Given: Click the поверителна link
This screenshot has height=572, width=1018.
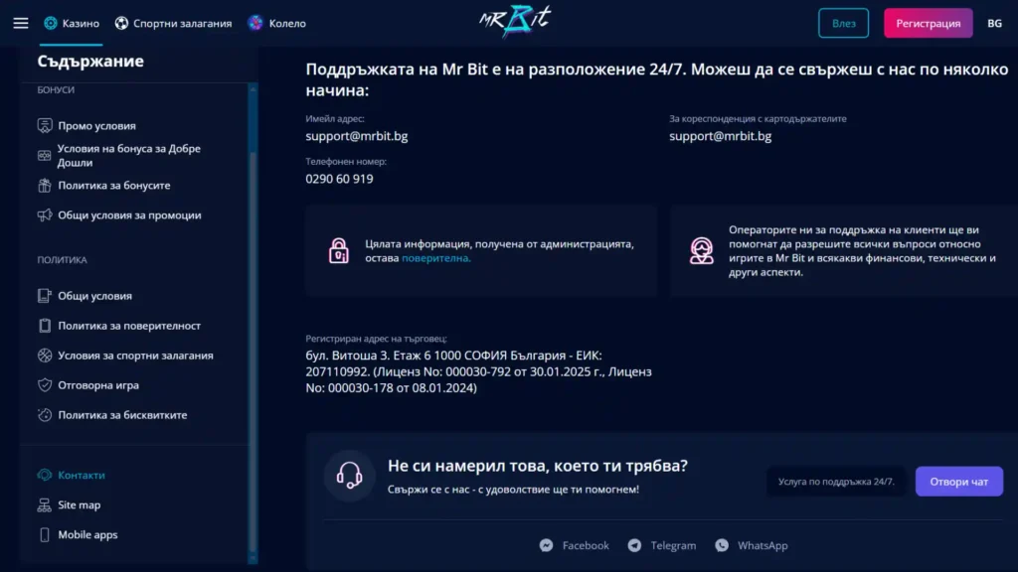Looking at the screenshot, I should coord(436,258).
